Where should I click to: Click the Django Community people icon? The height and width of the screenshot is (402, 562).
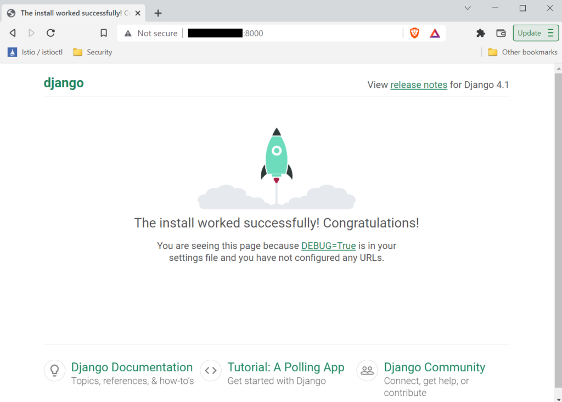pyautogui.click(x=367, y=371)
